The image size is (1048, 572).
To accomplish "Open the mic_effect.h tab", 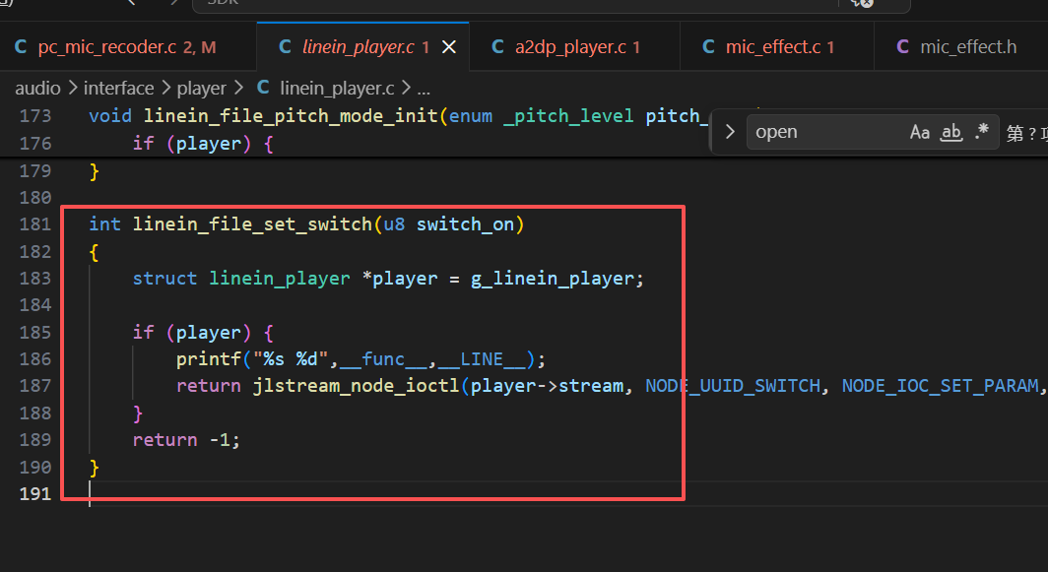I will [959, 47].
